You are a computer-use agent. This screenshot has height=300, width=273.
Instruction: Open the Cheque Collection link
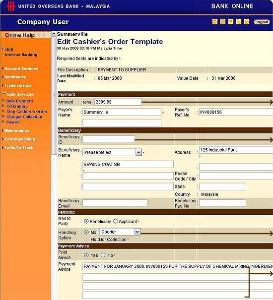(x=24, y=117)
